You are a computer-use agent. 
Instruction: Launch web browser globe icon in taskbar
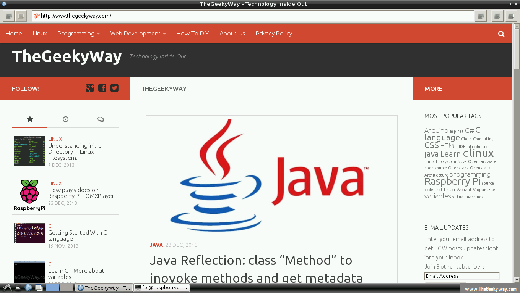pyautogui.click(x=28, y=288)
